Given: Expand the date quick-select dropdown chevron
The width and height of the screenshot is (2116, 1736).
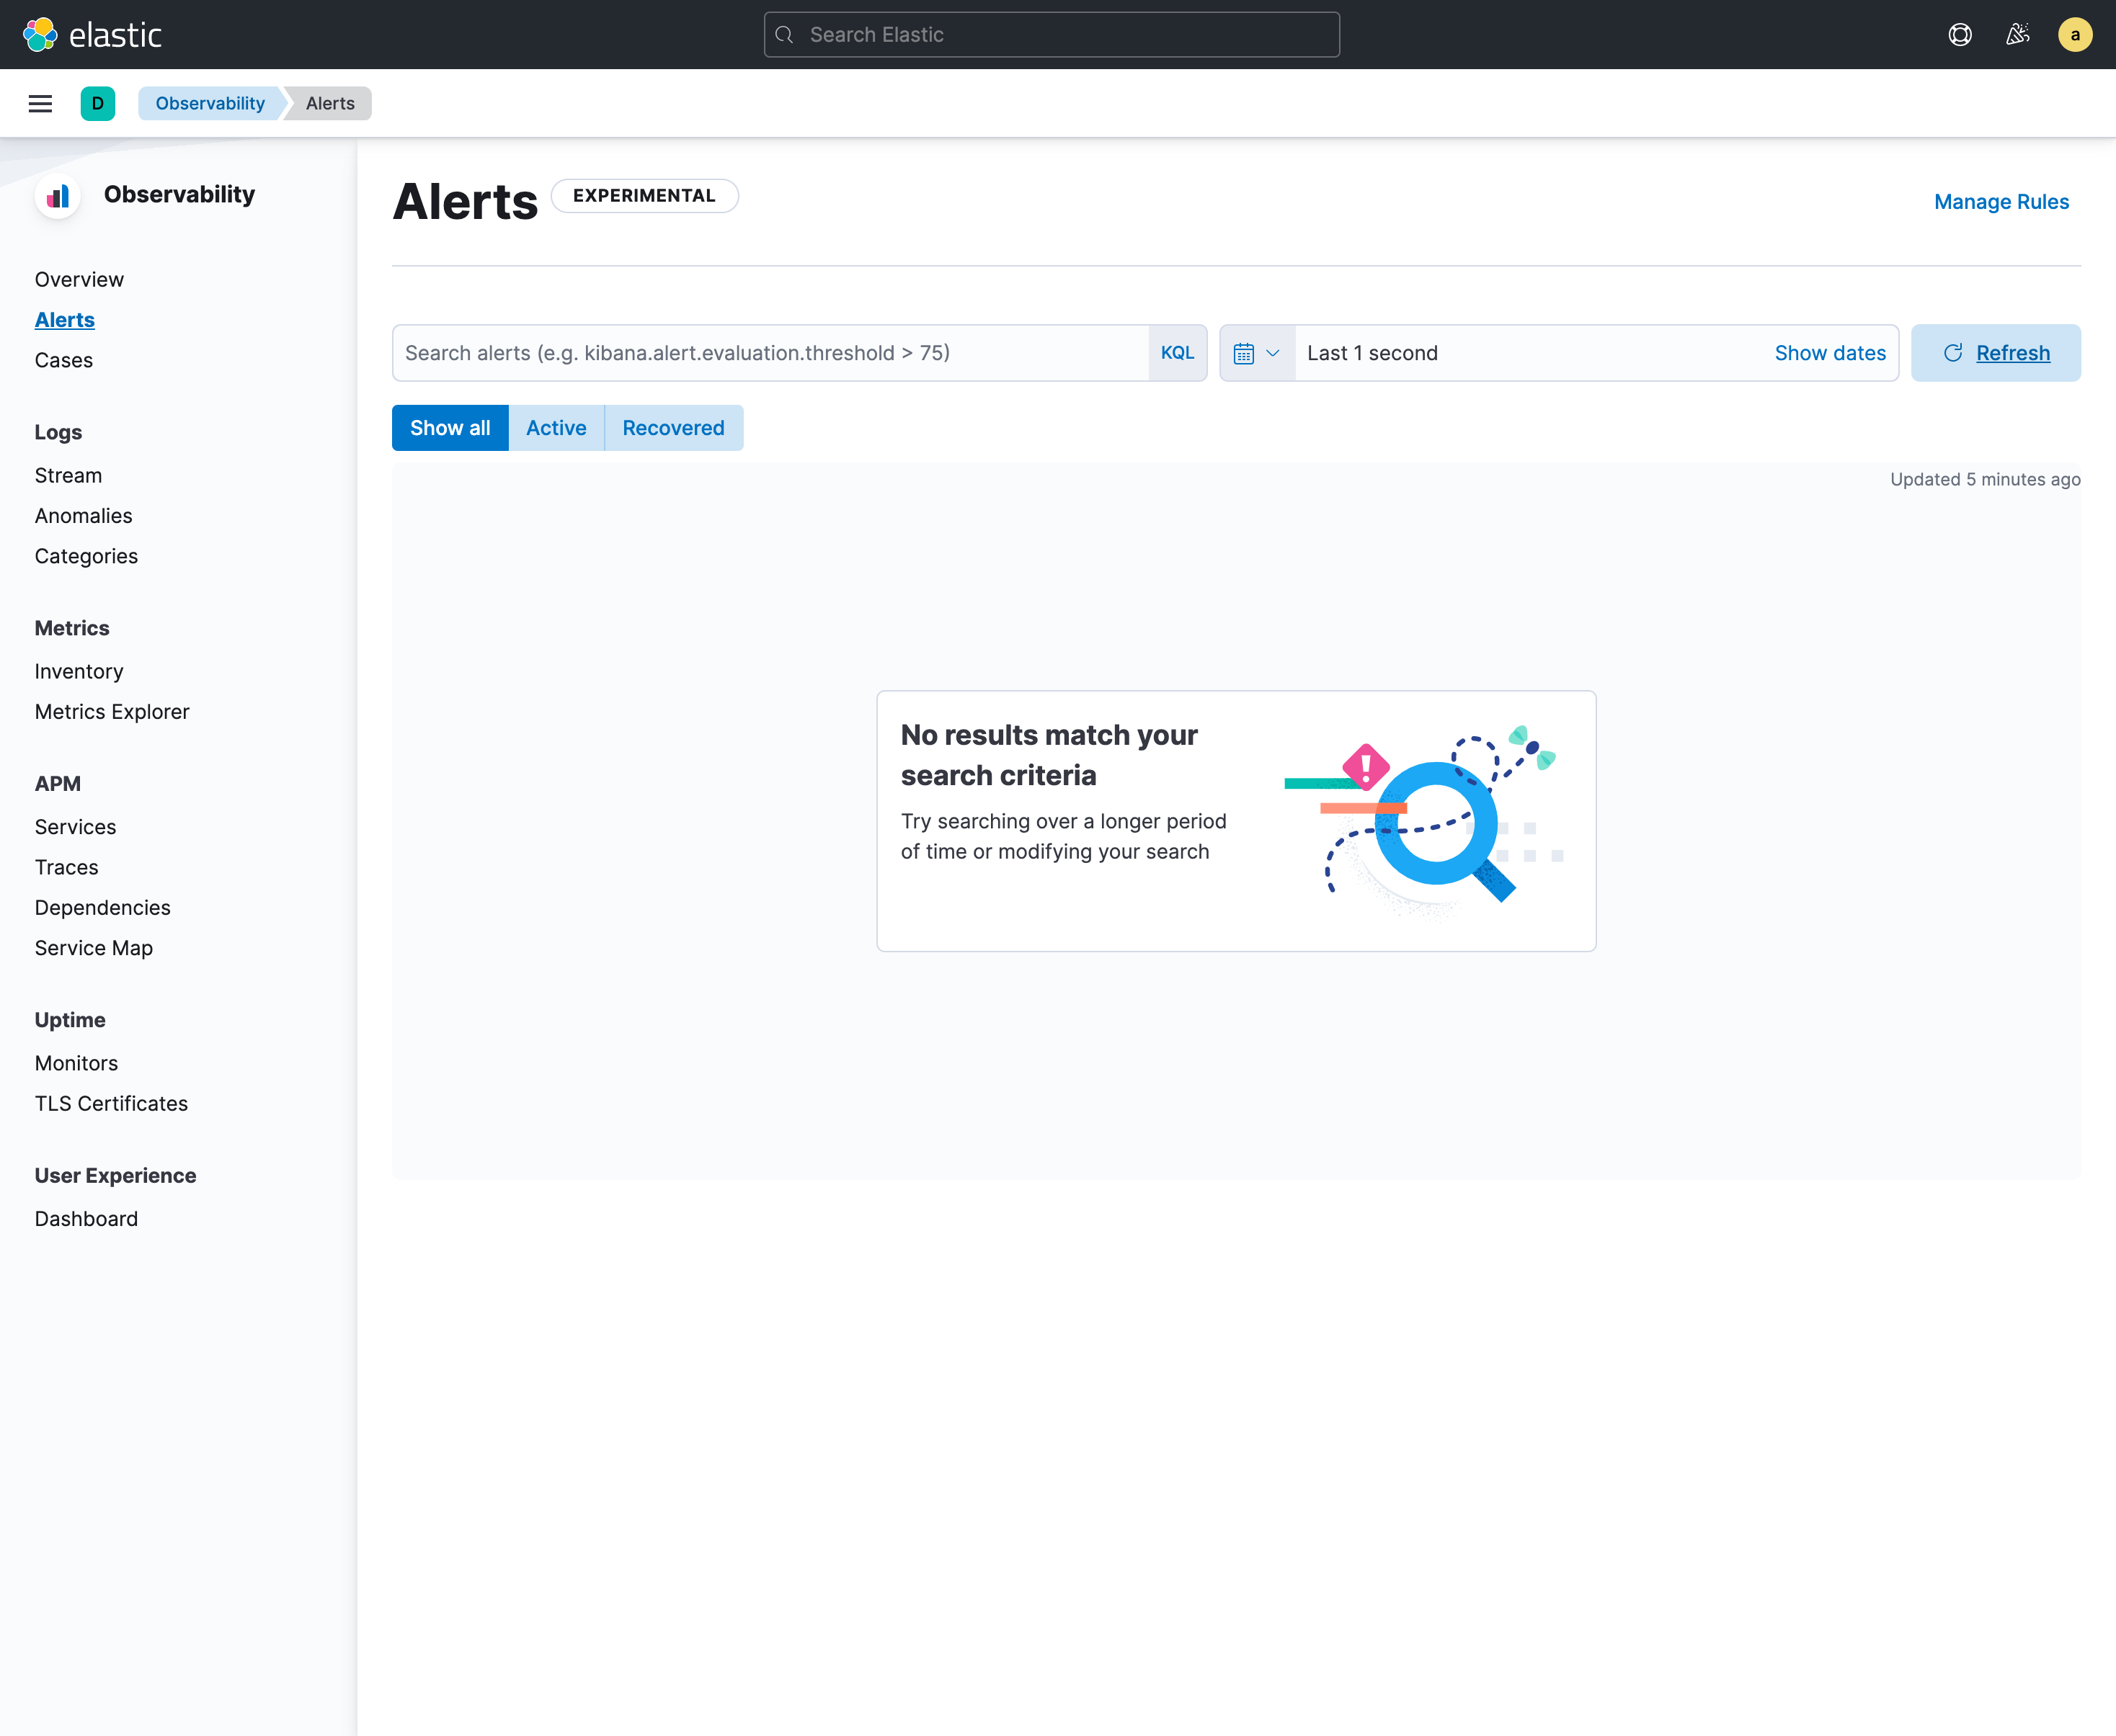Looking at the screenshot, I should tap(1273, 352).
